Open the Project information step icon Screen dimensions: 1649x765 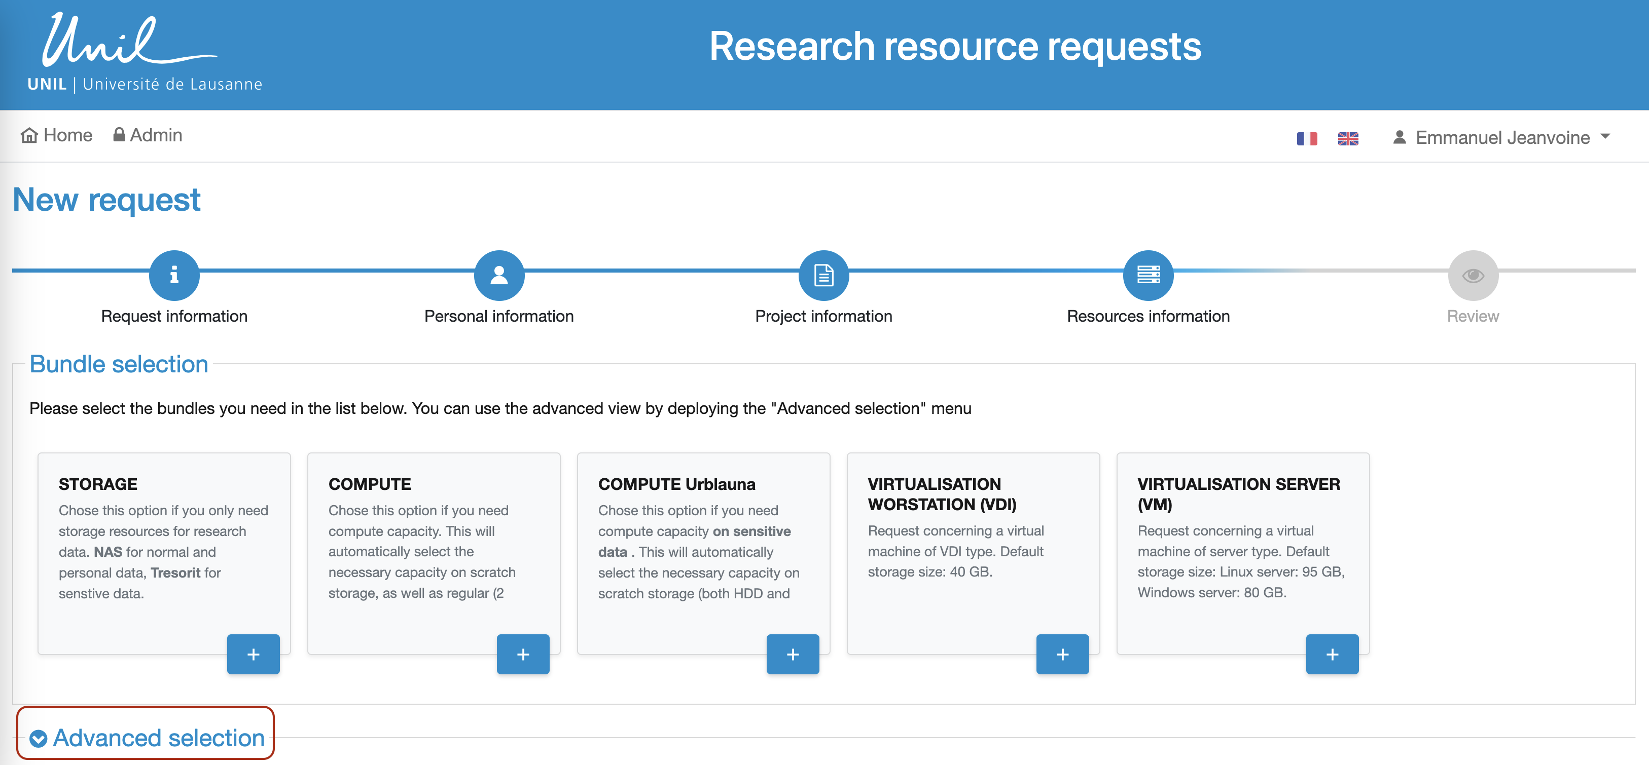click(x=823, y=275)
